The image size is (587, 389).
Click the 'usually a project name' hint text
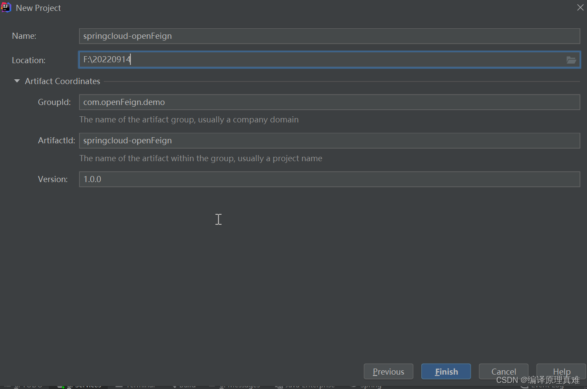[x=280, y=159]
